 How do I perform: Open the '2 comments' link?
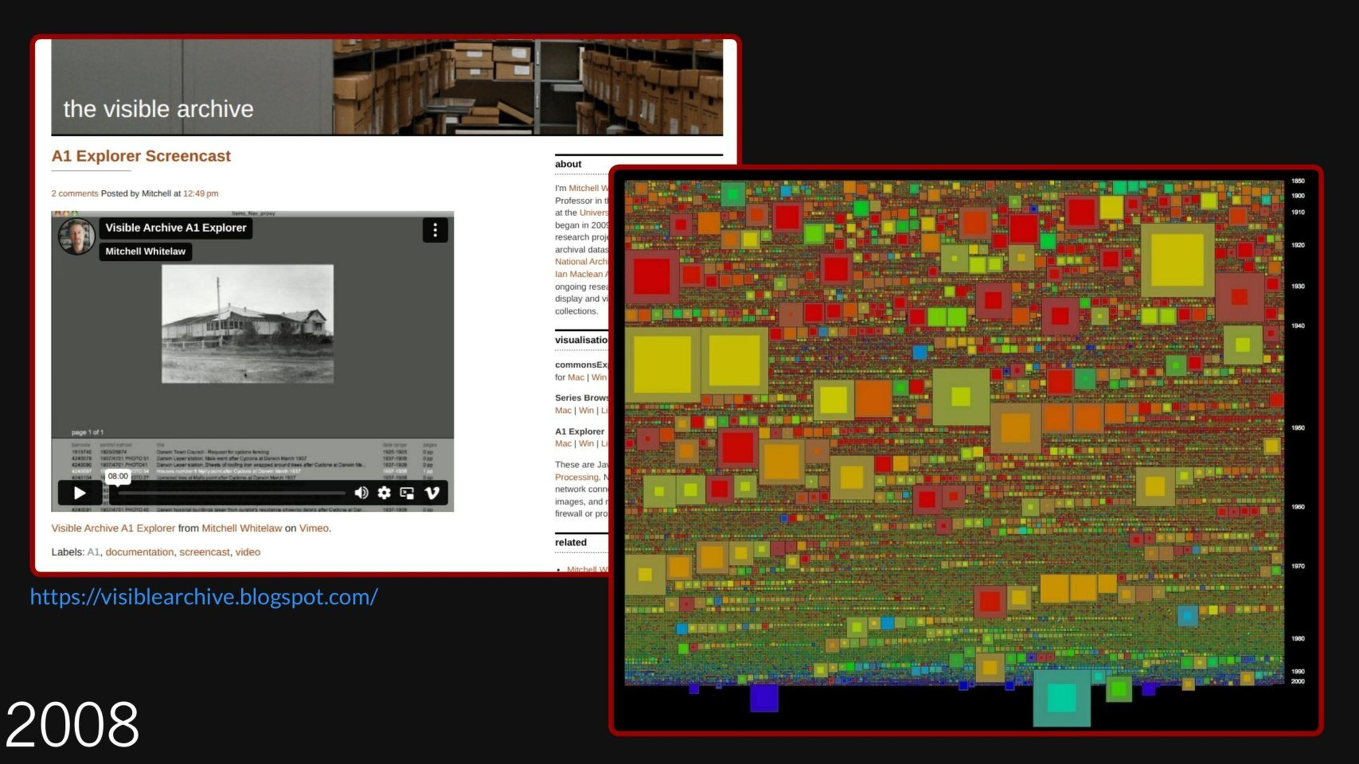75,193
